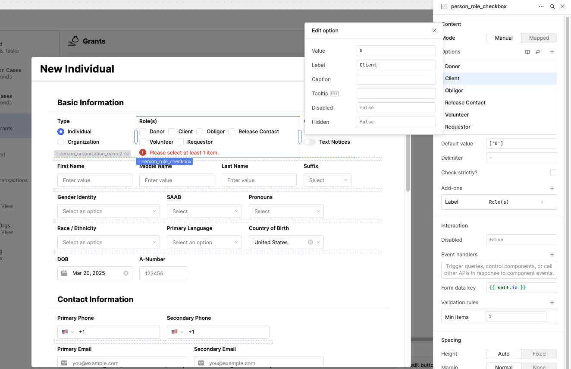Select the Organization radio button
571x369 pixels.
tap(61, 142)
